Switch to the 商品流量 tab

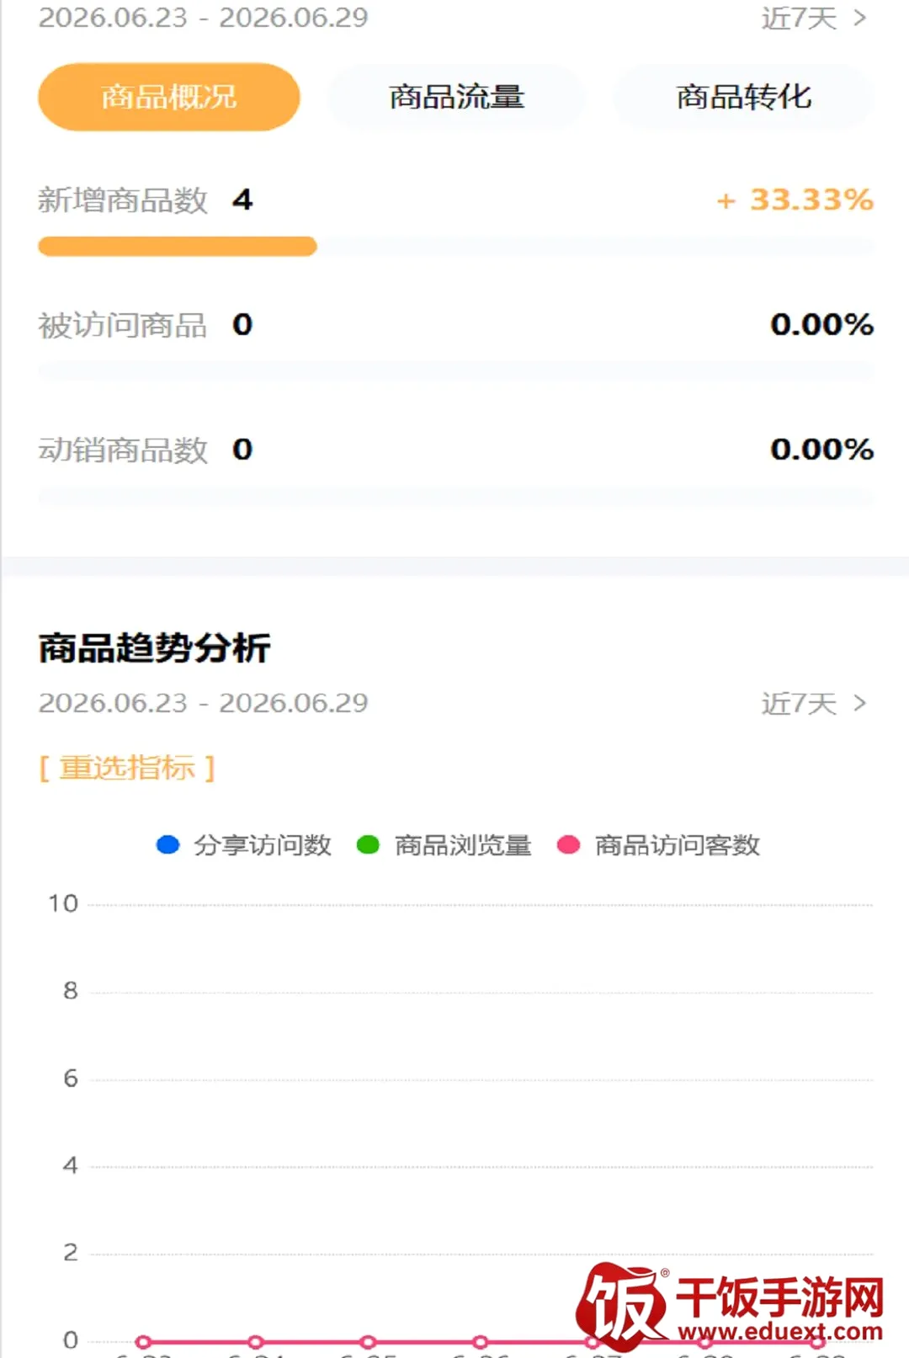(x=456, y=97)
